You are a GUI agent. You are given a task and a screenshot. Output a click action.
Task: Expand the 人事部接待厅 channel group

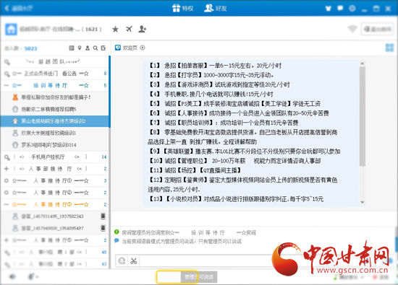coord(7,169)
